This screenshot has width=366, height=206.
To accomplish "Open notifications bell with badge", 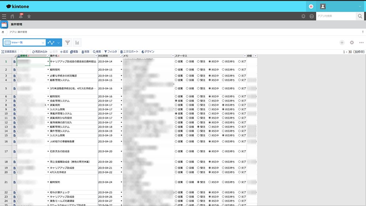I will tap(21, 16).
